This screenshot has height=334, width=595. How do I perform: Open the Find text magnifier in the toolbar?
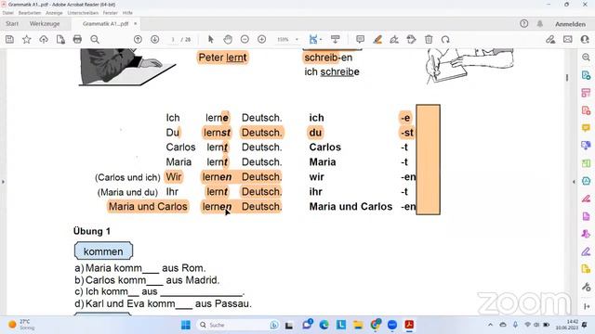coord(95,39)
